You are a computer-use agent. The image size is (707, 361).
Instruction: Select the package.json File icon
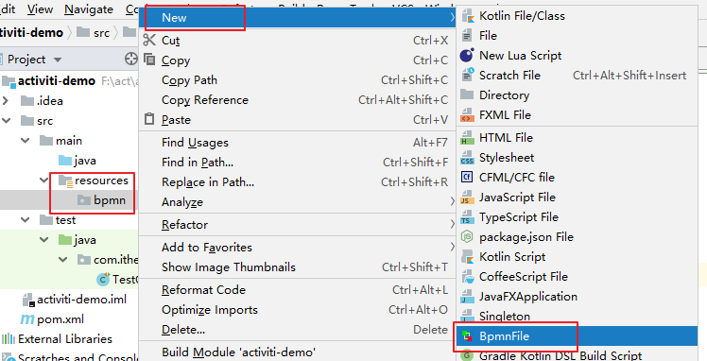(467, 236)
